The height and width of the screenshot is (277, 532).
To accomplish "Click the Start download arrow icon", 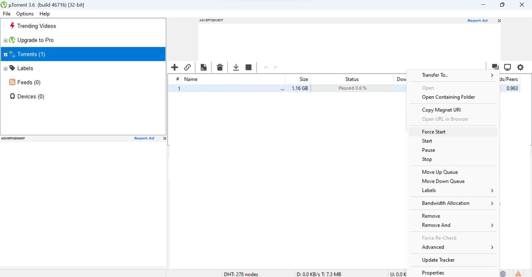I will point(236,67).
